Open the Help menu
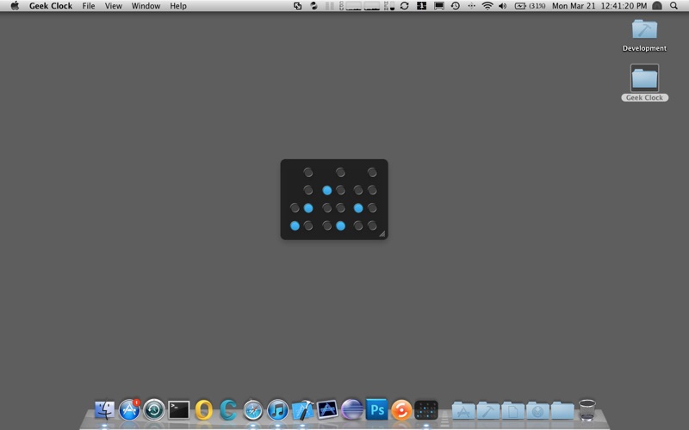689x430 pixels. pos(178,6)
